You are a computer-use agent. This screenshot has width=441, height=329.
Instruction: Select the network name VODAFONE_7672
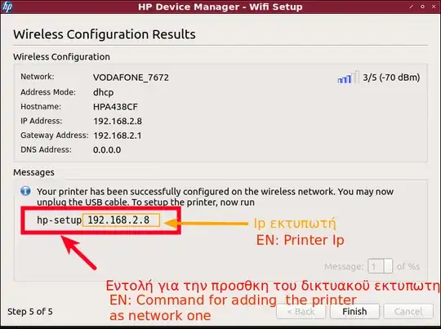(131, 78)
